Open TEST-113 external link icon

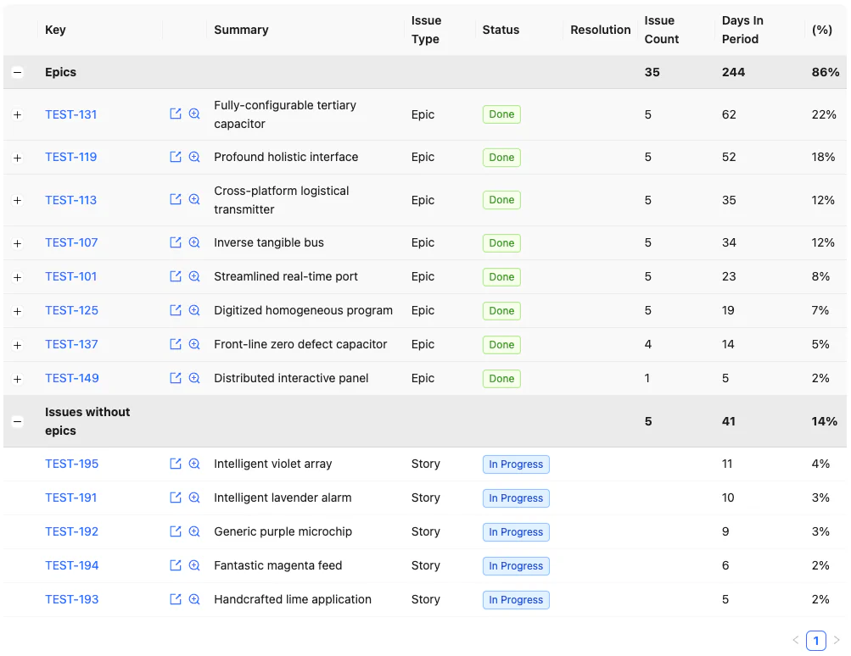176,199
